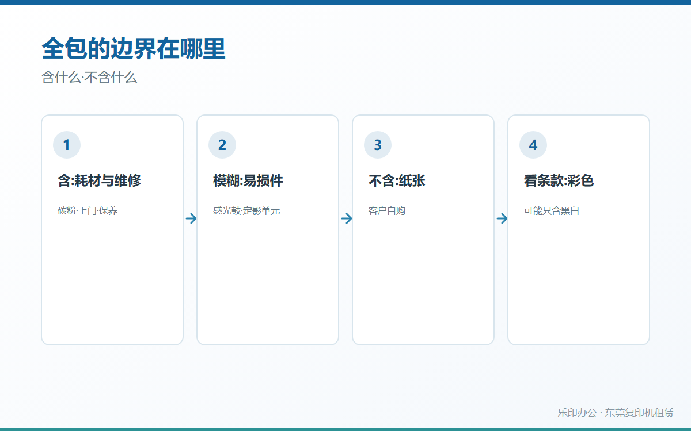The image size is (691, 431).
Task: Click the number 1 circle badge
Action: (x=67, y=145)
